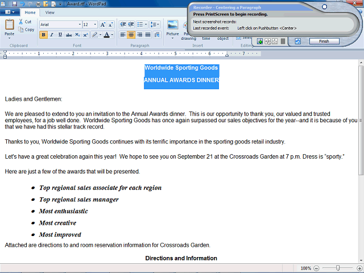
Task: Switch to the Home ribbon tab
Action: pos(30,13)
